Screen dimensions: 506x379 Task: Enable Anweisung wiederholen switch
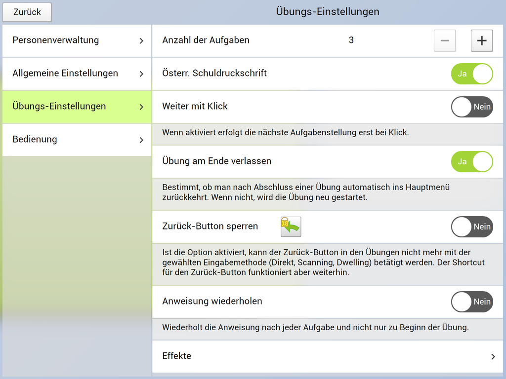(x=472, y=302)
